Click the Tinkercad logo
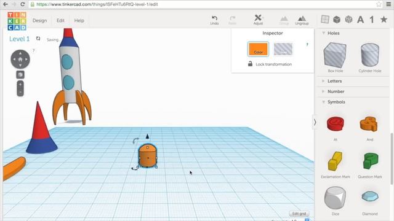The image size is (394, 221). (x=17, y=21)
